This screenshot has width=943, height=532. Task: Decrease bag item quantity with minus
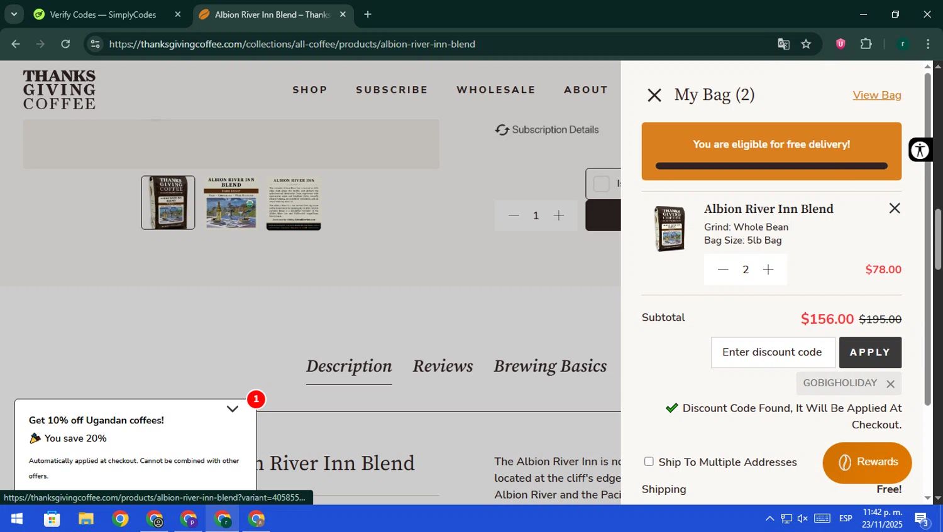coord(723,269)
